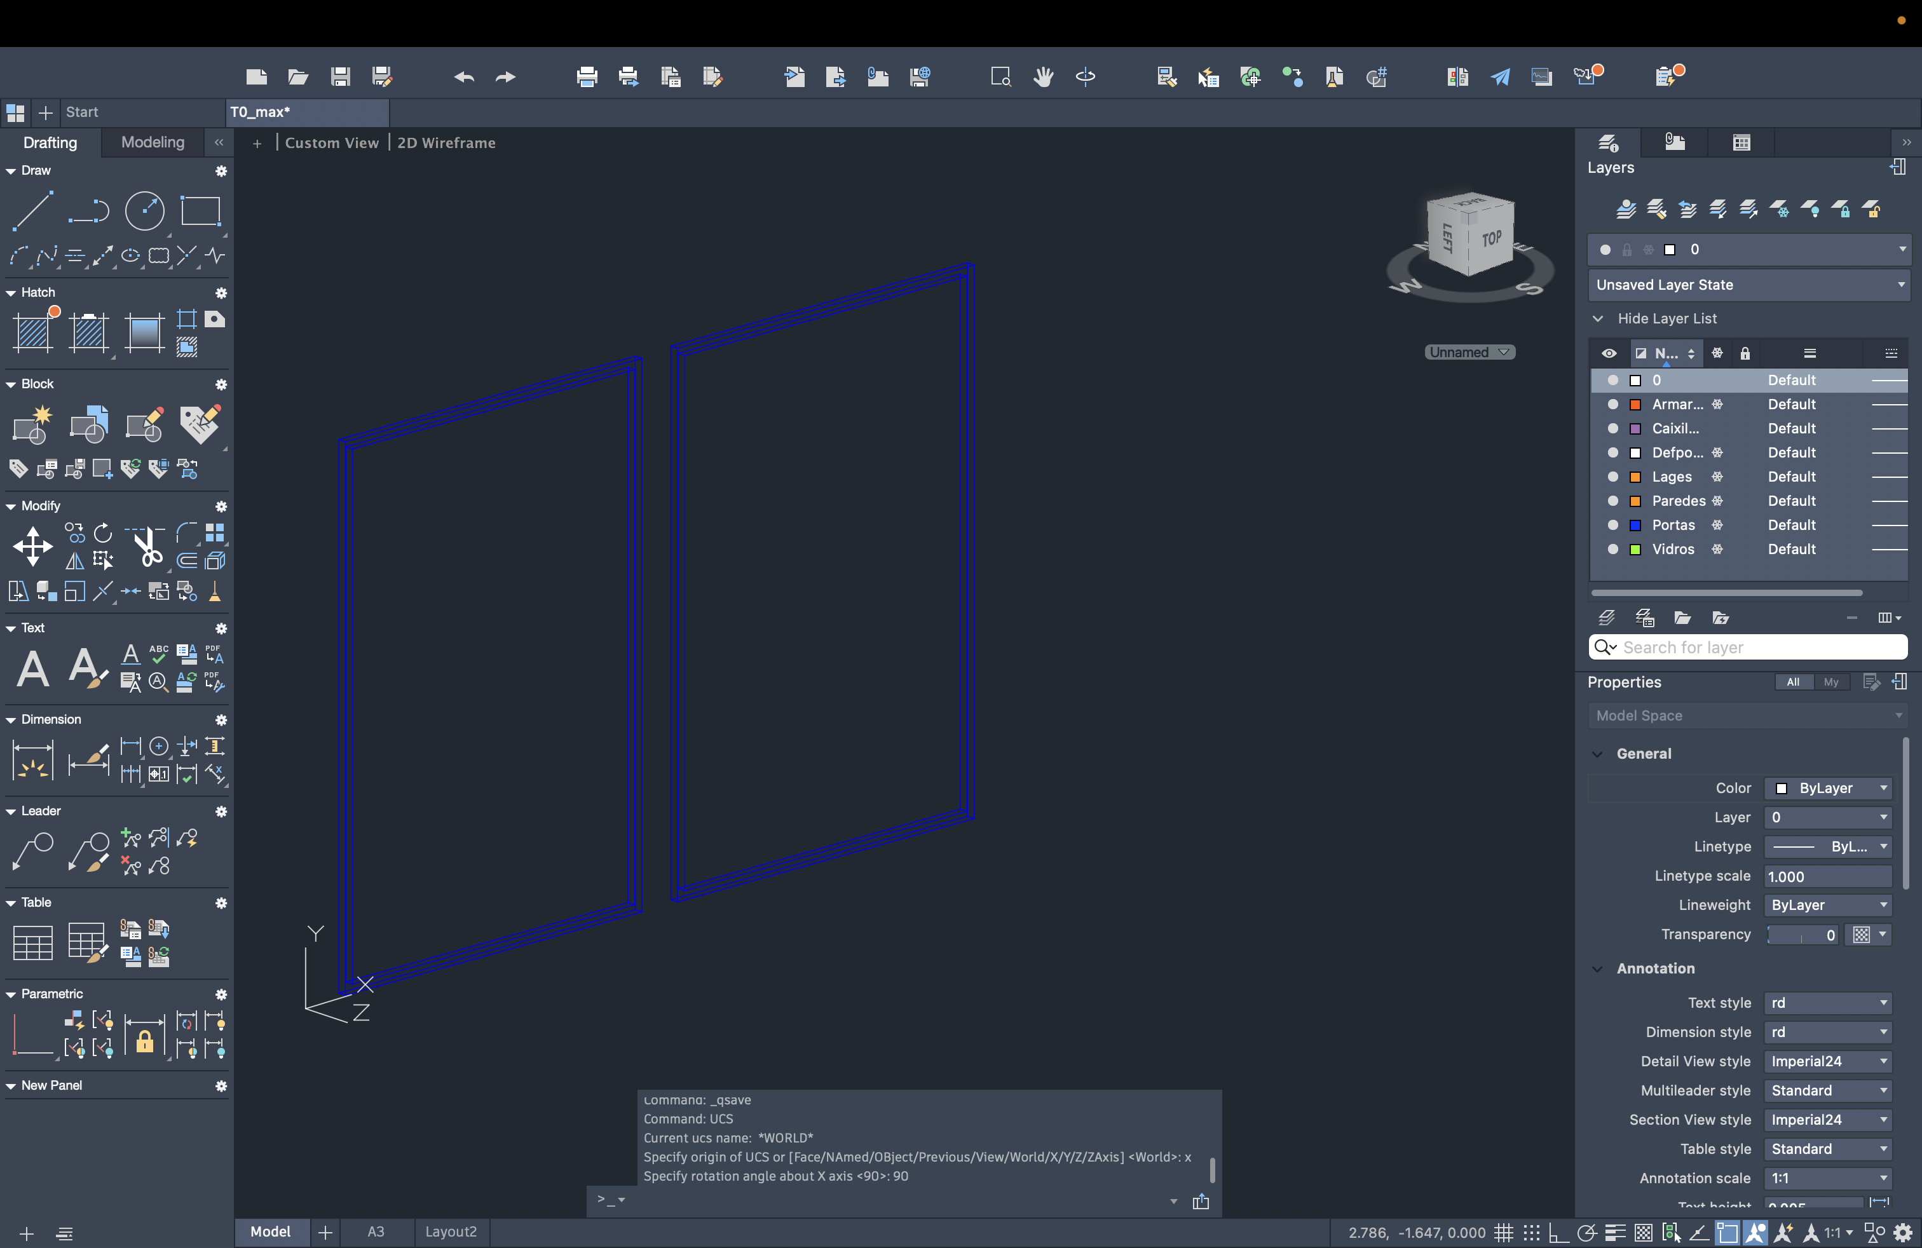1922x1248 pixels.
Task: Switch to the Modeling tab
Action: (x=153, y=143)
